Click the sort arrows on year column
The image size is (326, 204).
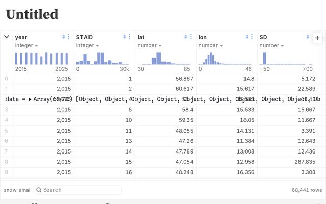click(x=64, y=37)
